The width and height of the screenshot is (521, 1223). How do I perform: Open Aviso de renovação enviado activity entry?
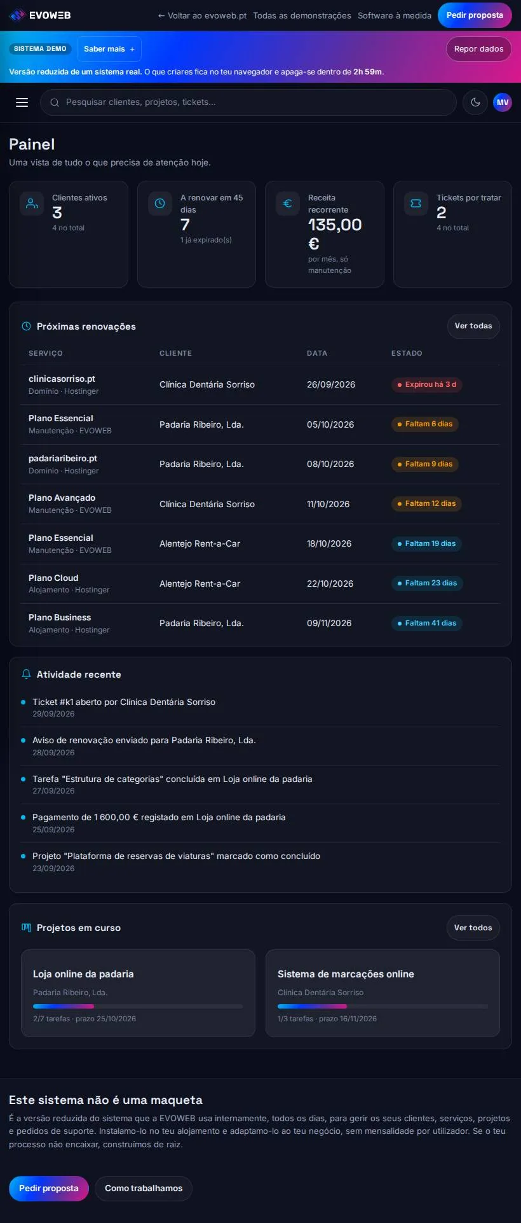pyautogui.click(x=260, y=746)
